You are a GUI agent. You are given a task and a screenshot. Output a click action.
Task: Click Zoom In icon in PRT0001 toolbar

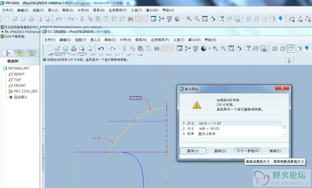pyautogui.click(x=189, y=19)
